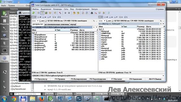This screenshot has width=181, height=102.
Task: Sort left panel by Размер column
Action: coord(74,30)
